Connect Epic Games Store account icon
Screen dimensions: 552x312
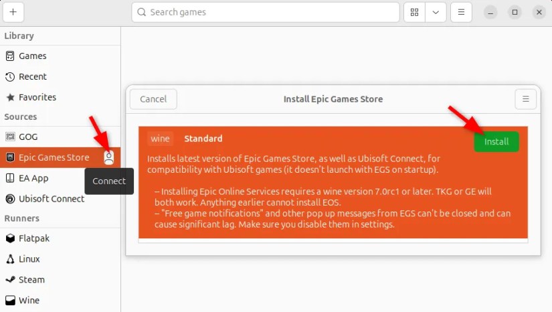click(109, 157)
